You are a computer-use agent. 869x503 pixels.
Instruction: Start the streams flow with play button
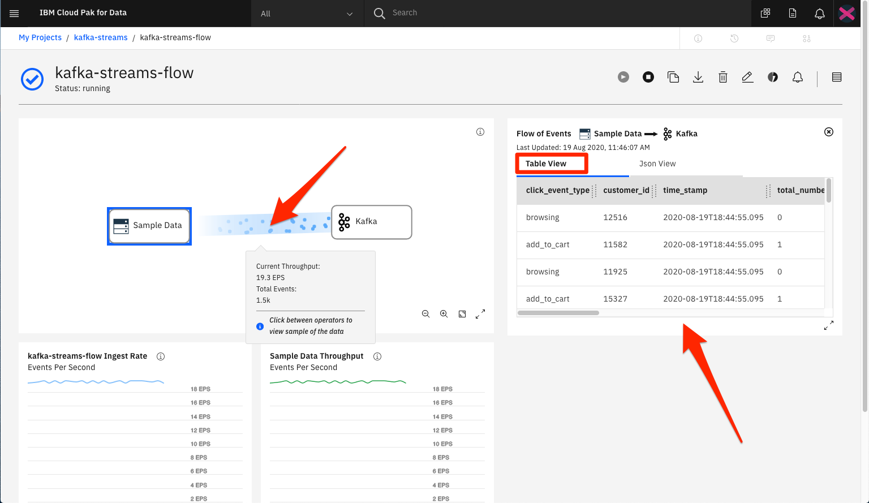click(x=623, y=77)
